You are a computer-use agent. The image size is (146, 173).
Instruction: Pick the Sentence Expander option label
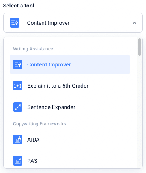click(x=51, y=107)
